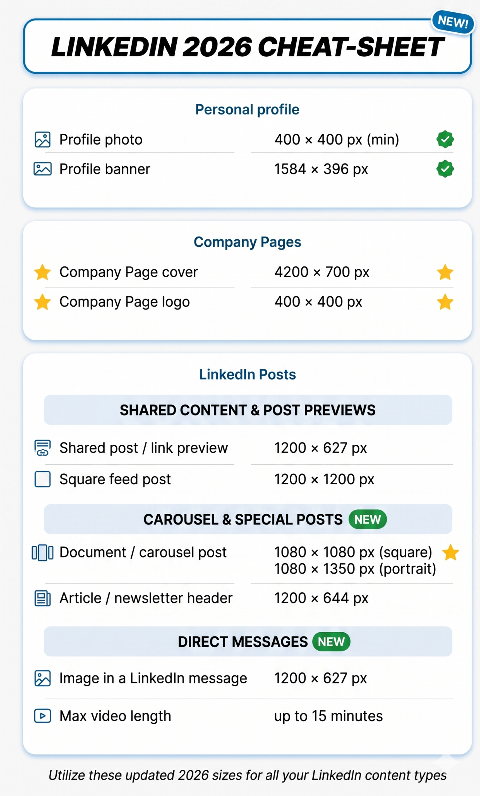Image resolution: width=480 pixels, height=796 pixels.
Task: Click the NEW! badge on the title
Action: (453, 22)
